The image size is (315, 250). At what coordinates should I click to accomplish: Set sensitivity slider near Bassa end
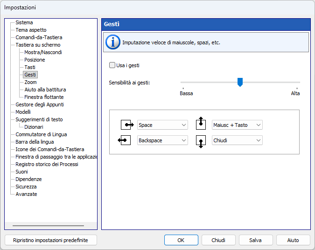point(184,82)
